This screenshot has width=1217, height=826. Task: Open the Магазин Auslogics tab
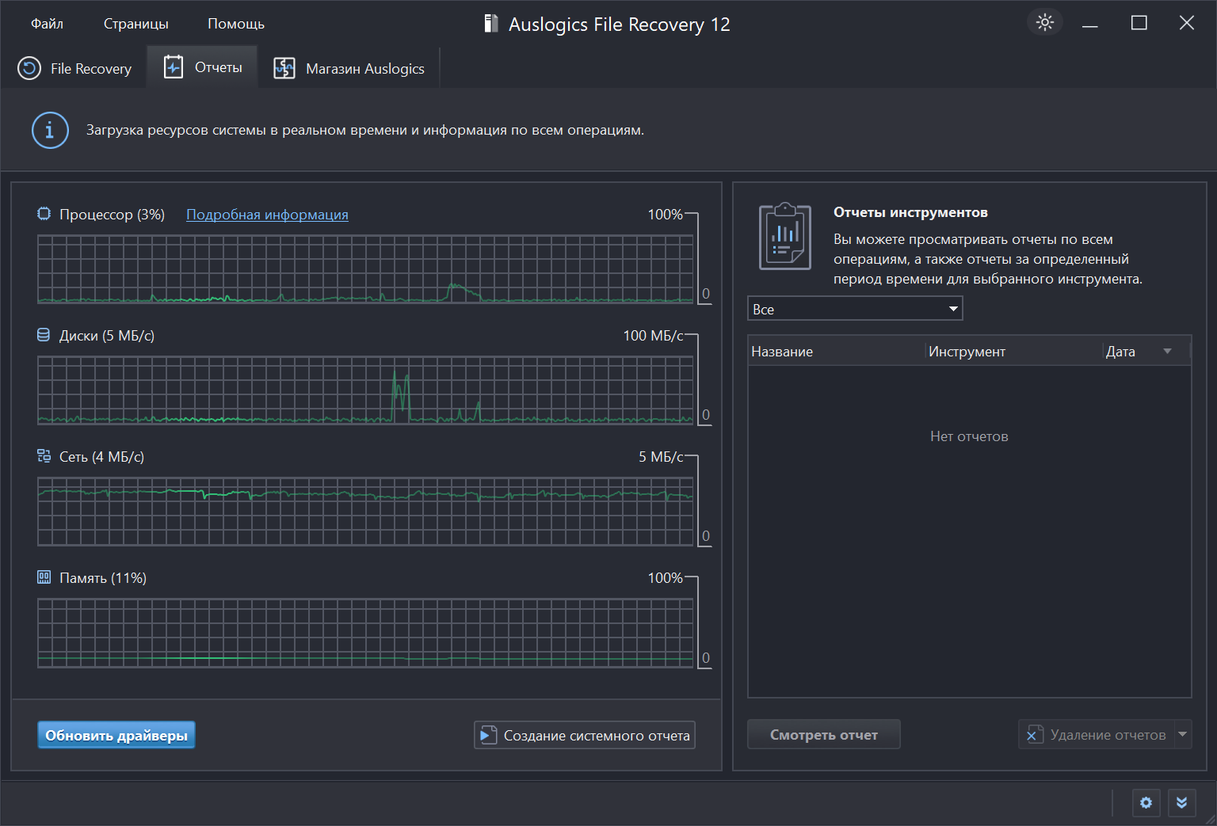pos(349,69)
